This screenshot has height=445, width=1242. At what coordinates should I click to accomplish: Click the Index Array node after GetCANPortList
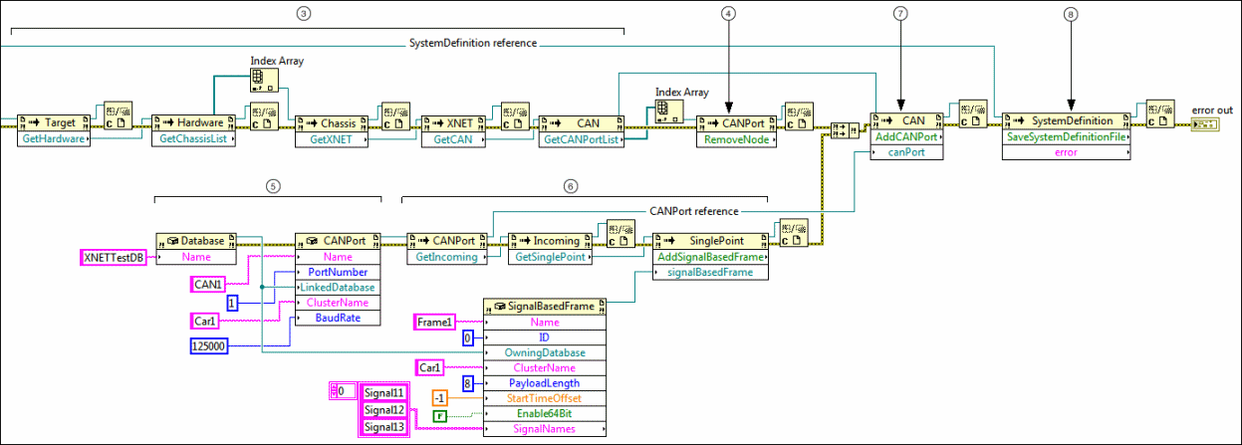click(x=663, y=111)
